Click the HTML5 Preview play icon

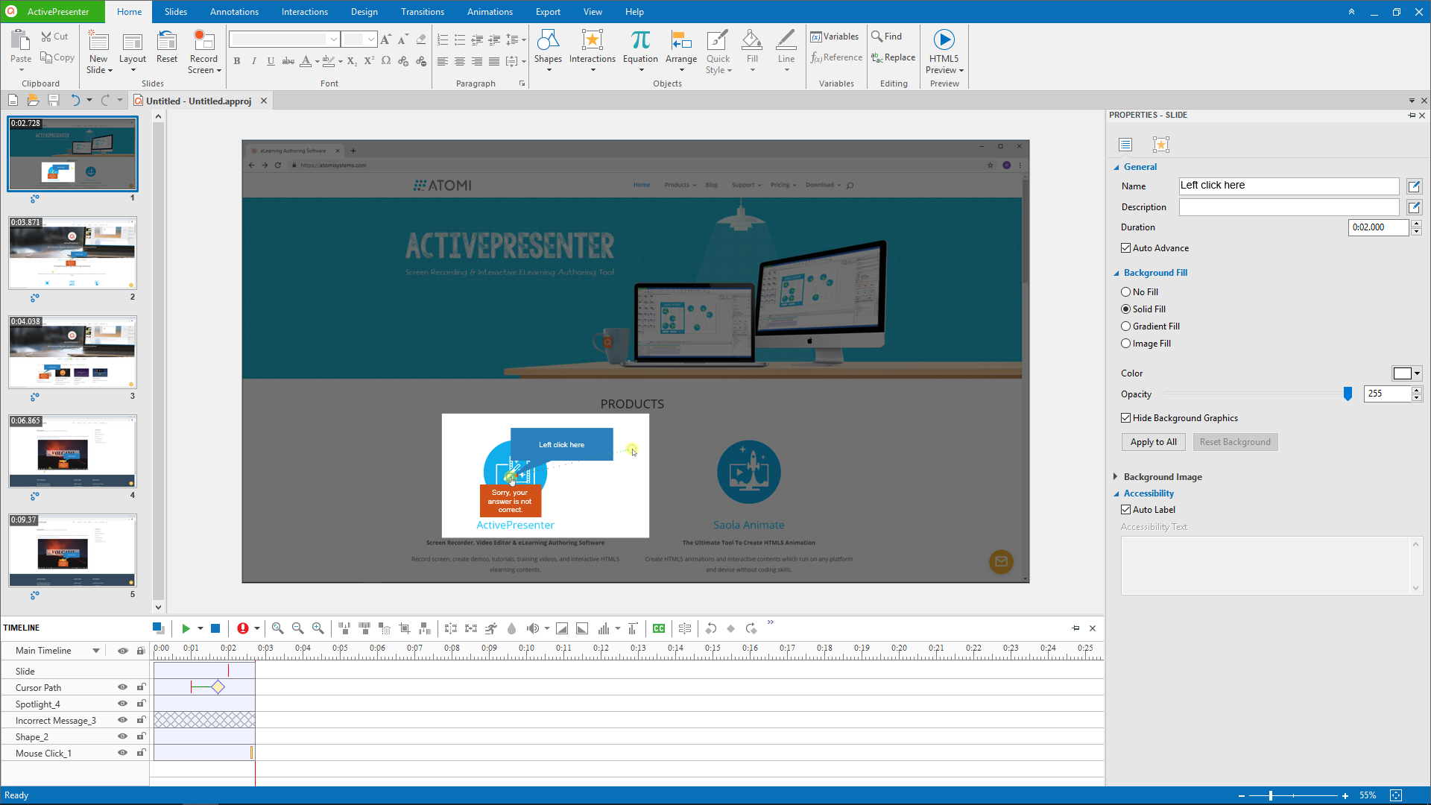(944, 40)
